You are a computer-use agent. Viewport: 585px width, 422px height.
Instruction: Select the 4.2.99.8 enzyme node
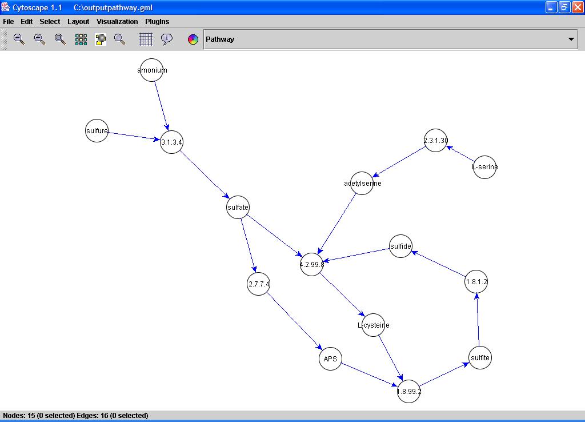pos(311,264)
